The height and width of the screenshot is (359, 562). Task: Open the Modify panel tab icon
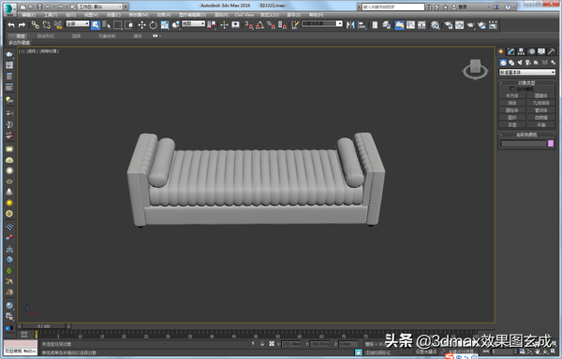[x=510, y=51]
